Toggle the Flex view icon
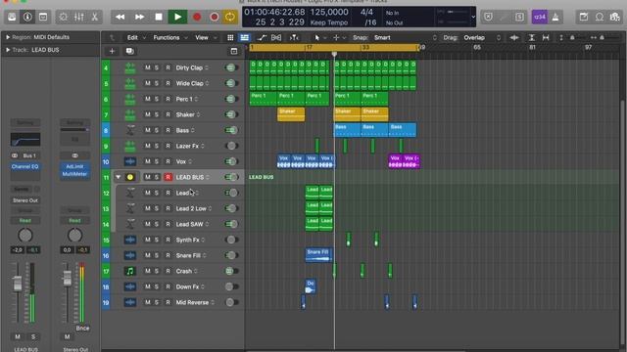The image size is (627, 352). tap(276, 37)
